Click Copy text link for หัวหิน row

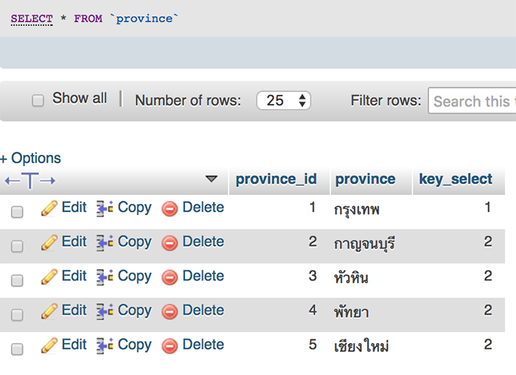tap(135, 276)
